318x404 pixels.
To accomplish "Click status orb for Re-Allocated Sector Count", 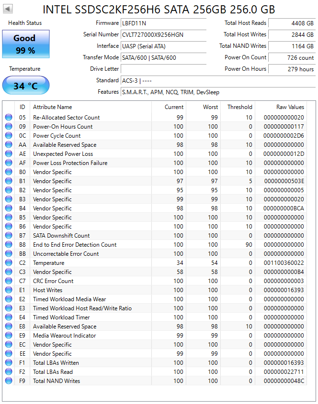I will tap(9, 118).
